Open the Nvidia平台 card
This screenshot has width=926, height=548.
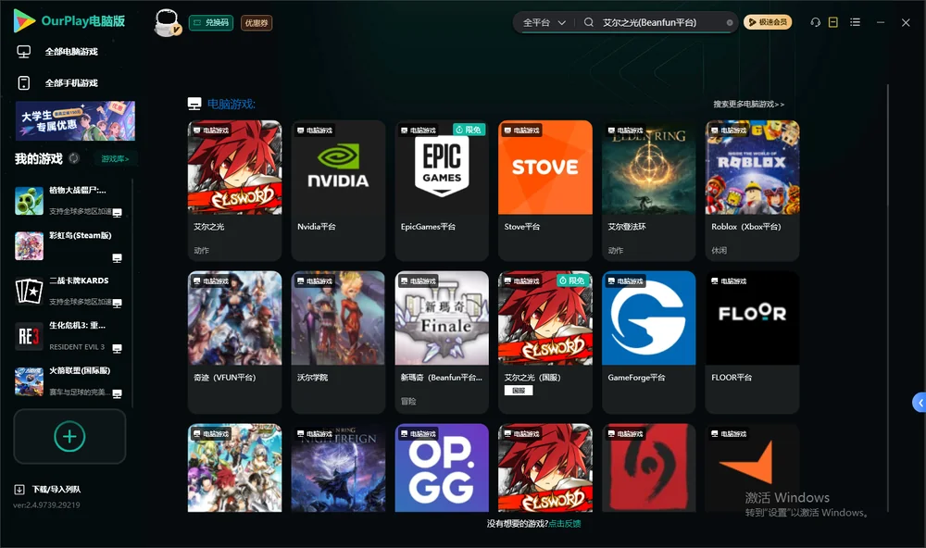338,190
